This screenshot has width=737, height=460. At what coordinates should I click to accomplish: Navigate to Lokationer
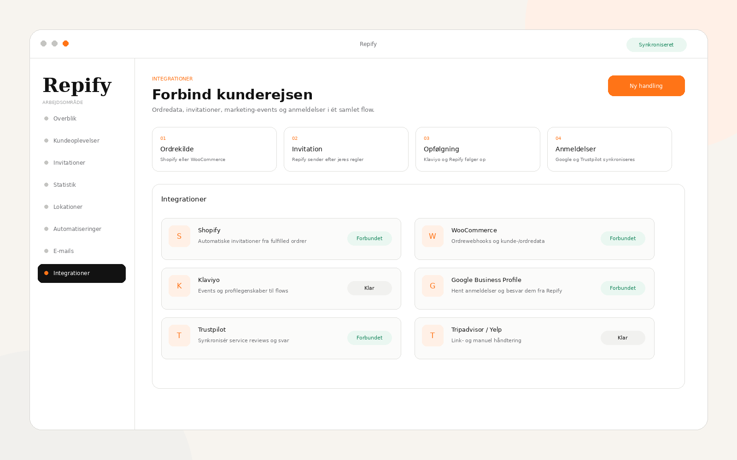click(82, 207)
